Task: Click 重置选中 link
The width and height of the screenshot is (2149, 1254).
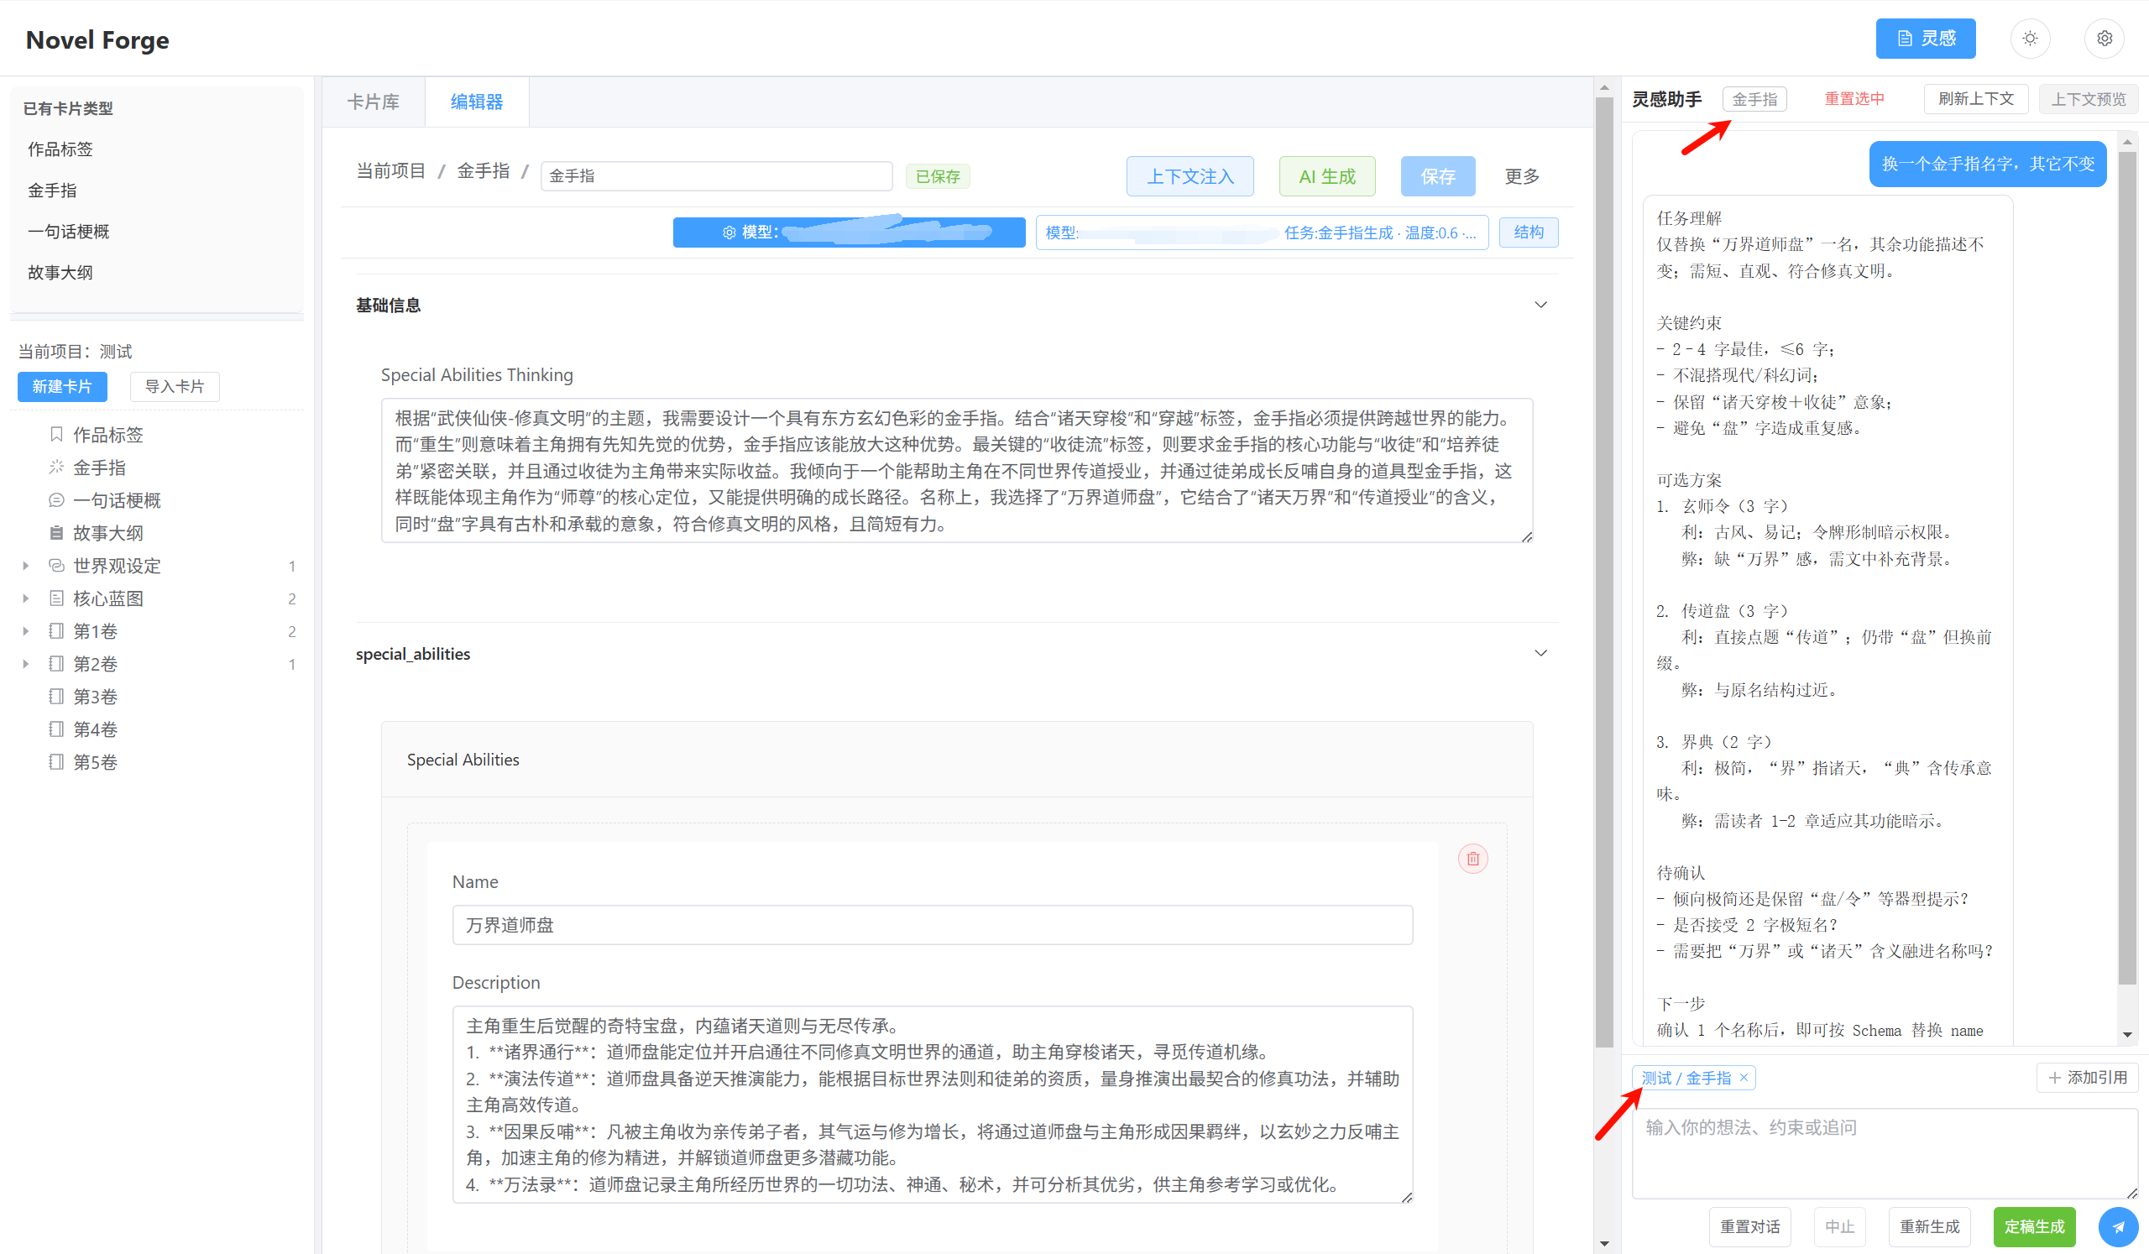Action: [x=1854, y=99]
